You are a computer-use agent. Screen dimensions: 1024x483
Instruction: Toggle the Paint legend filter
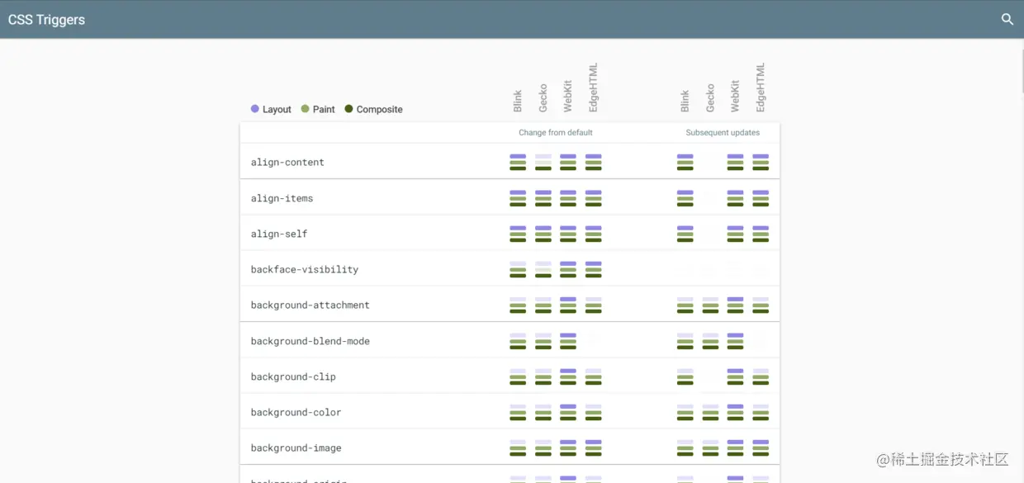coord(317,108)
